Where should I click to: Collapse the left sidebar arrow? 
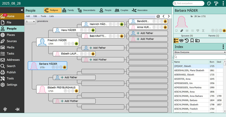(22, 10)
